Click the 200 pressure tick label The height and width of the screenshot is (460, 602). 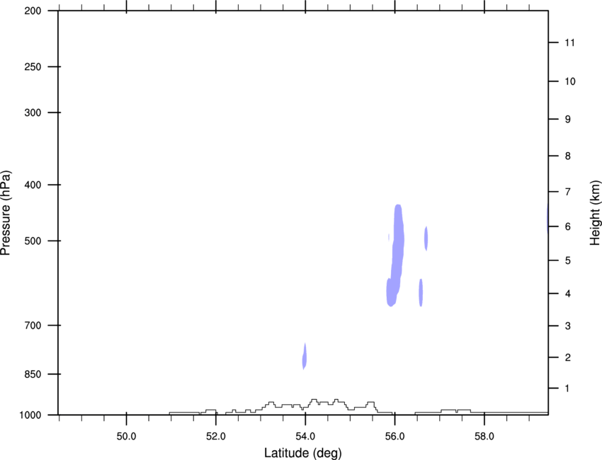click(x=33, y=11)
